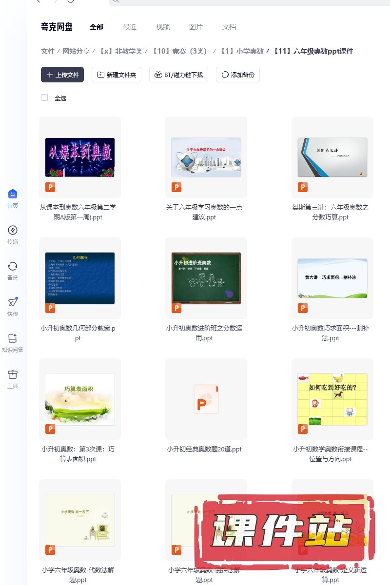Click the 新建文件夹 new folder button
Image resolution: width=390 pixels, height=585 pixels.
pos(117,75)
